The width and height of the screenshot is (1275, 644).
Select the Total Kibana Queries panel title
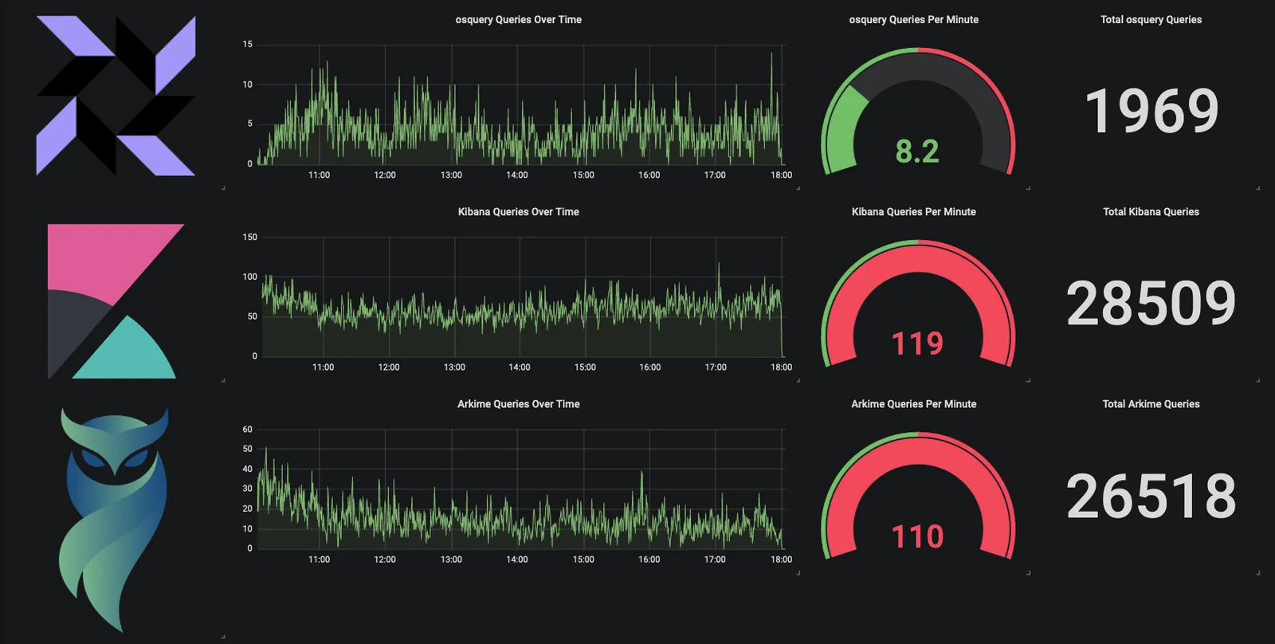[1151, 212]
